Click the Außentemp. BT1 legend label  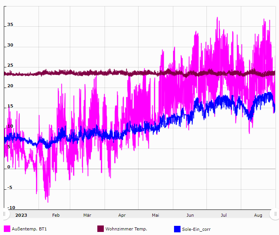click(29, 229)
